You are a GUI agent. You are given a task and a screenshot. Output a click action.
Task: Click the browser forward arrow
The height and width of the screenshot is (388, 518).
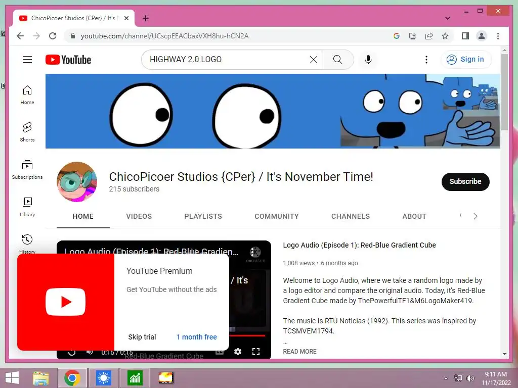coord(36,36)
